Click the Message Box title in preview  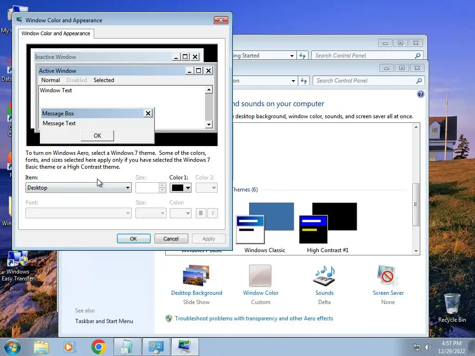click(58, 114)
